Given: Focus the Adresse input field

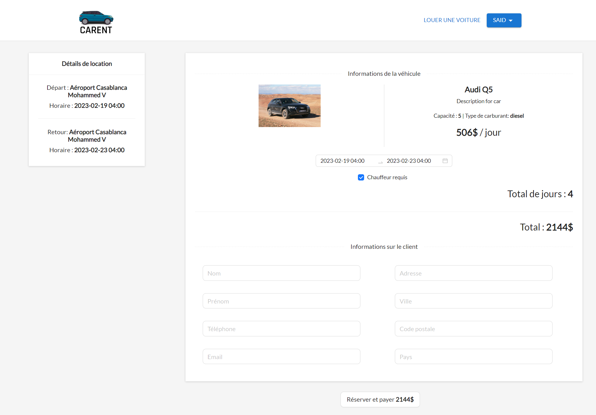Looking at the screenshot, I should click(x=473, y=273).
